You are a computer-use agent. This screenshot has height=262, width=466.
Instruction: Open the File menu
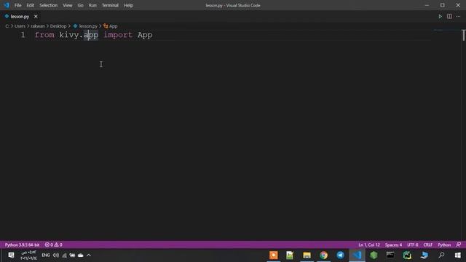[x=17, y=5]
